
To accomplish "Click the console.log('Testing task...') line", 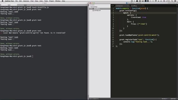I will pyautogui.click(x=138, y=42).
